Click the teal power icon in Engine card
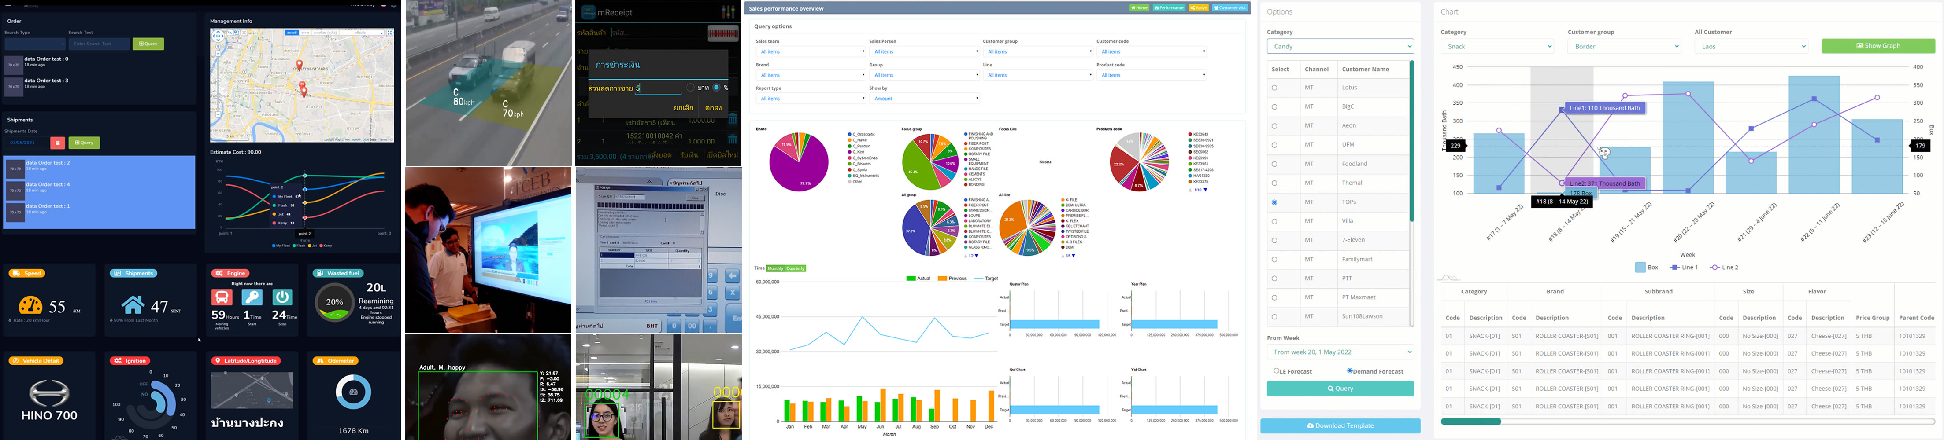The image size is (1944, 440). coord(282,297)
